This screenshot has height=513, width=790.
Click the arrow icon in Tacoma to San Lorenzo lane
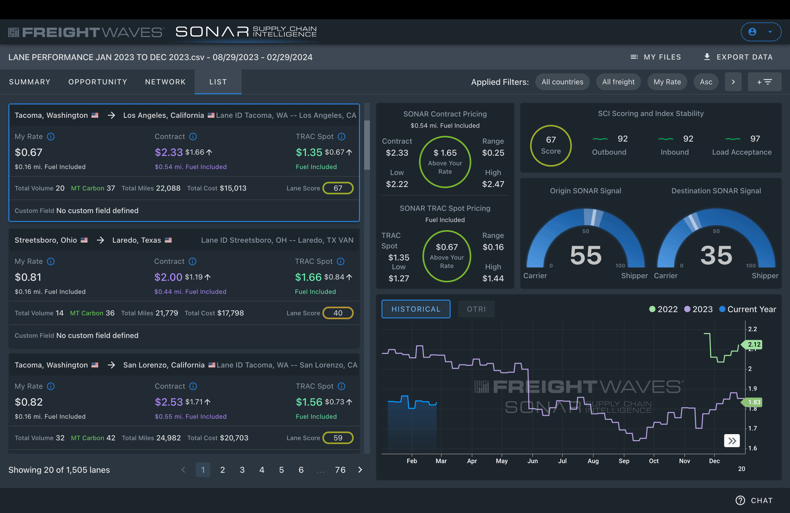[x=111, y=365]
